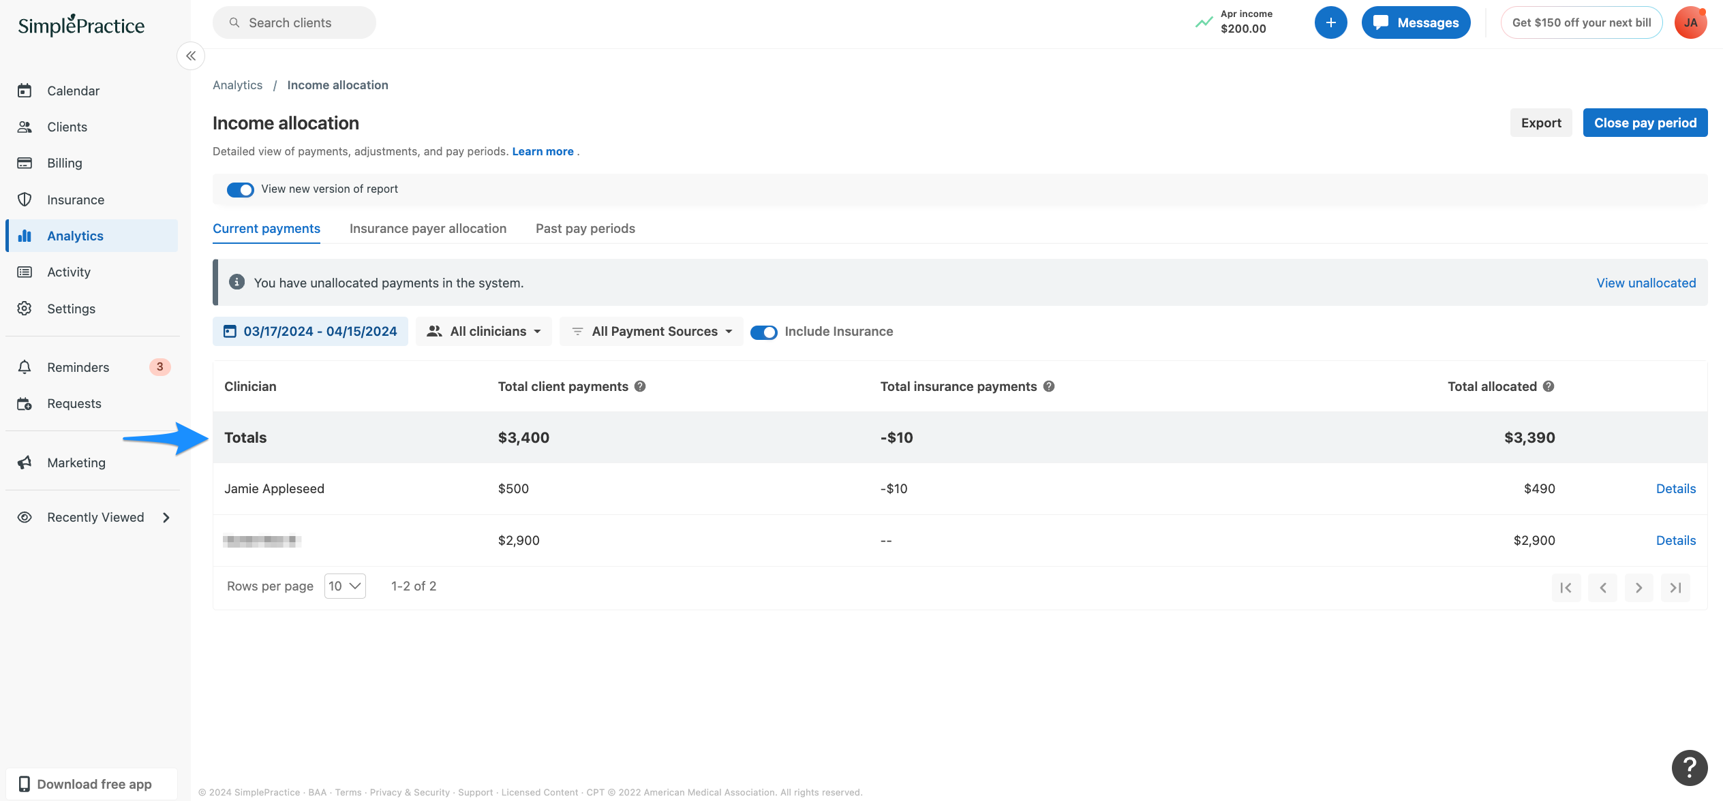Click the Clinician column header
Image resolution: width=1723 pixels, height=801 pixels.
250,386
